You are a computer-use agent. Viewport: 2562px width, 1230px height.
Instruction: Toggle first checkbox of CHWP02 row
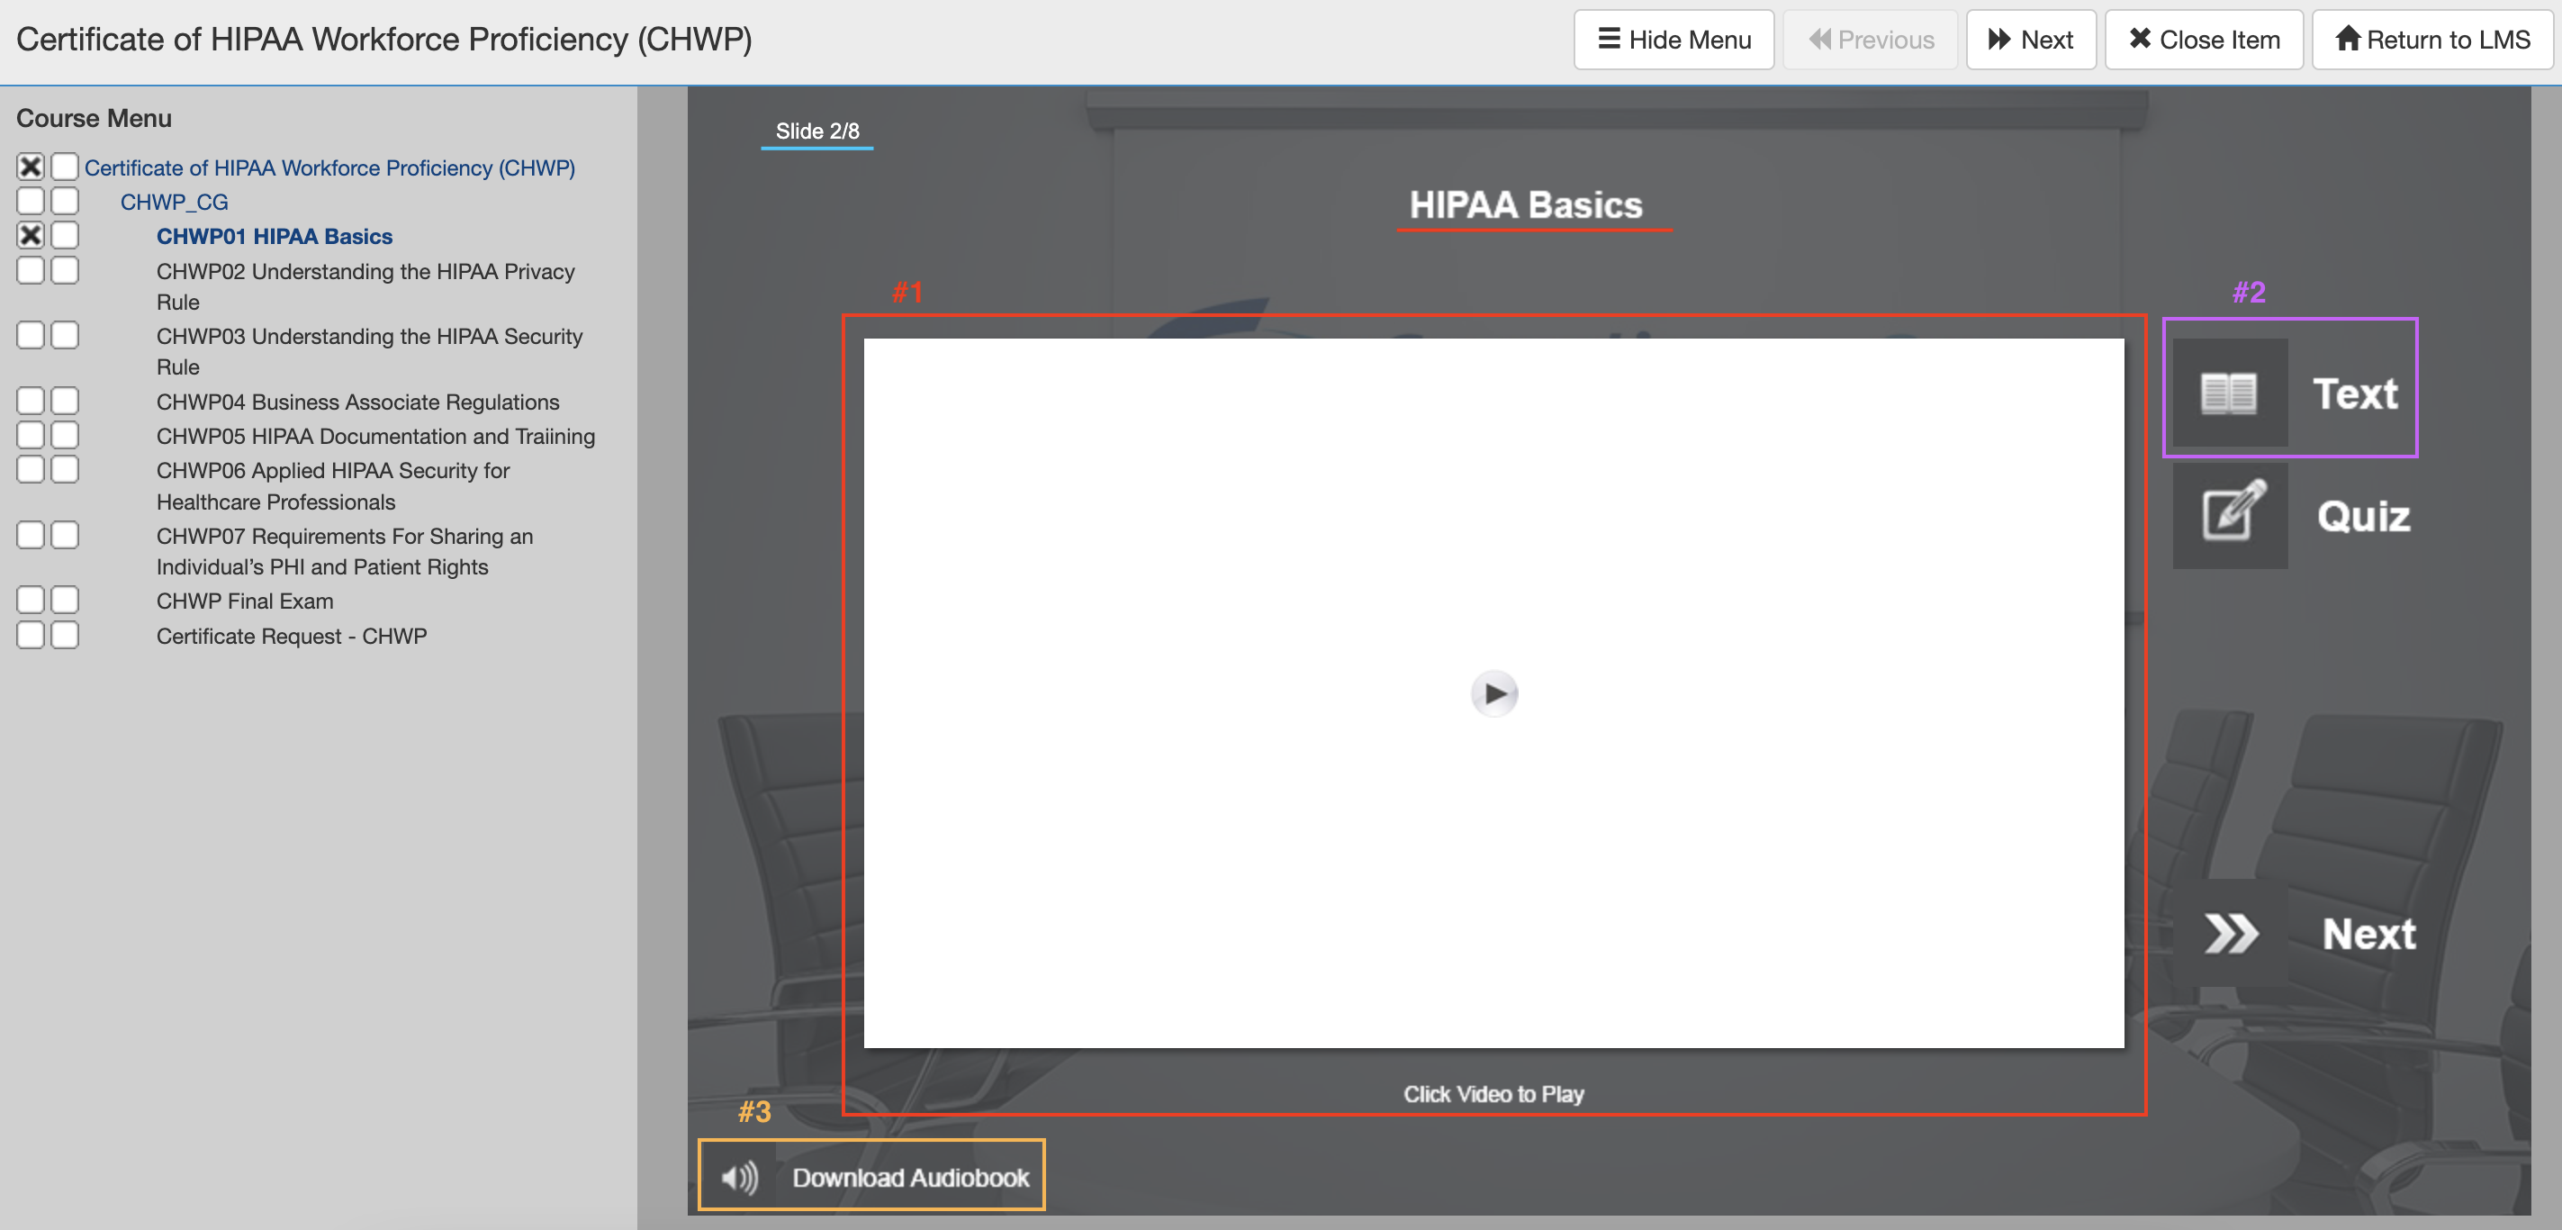coord(31,270)
